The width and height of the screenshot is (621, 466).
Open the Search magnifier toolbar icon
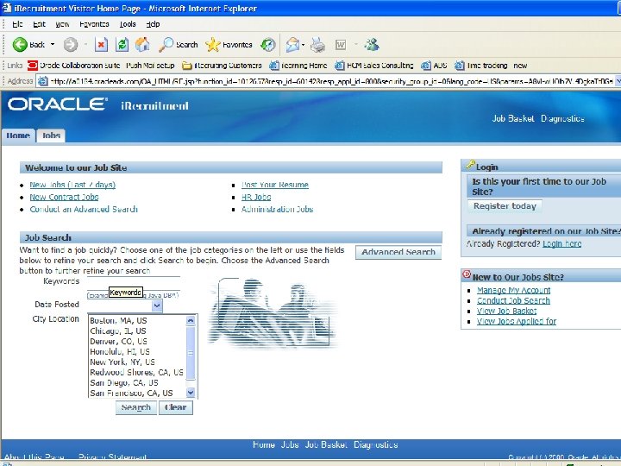click(166, 44)
